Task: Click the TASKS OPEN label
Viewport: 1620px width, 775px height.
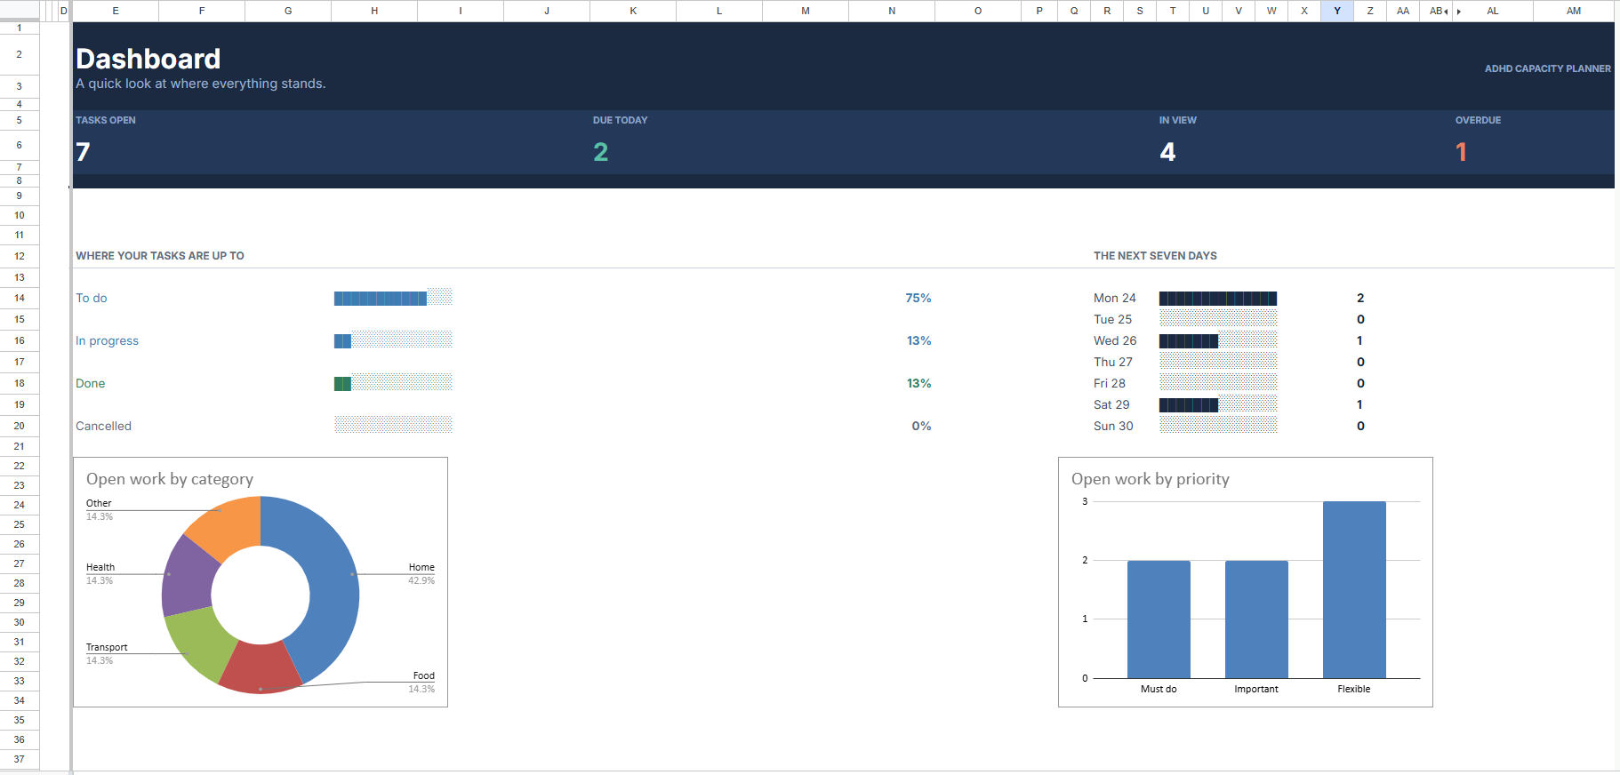Action: 106,120
